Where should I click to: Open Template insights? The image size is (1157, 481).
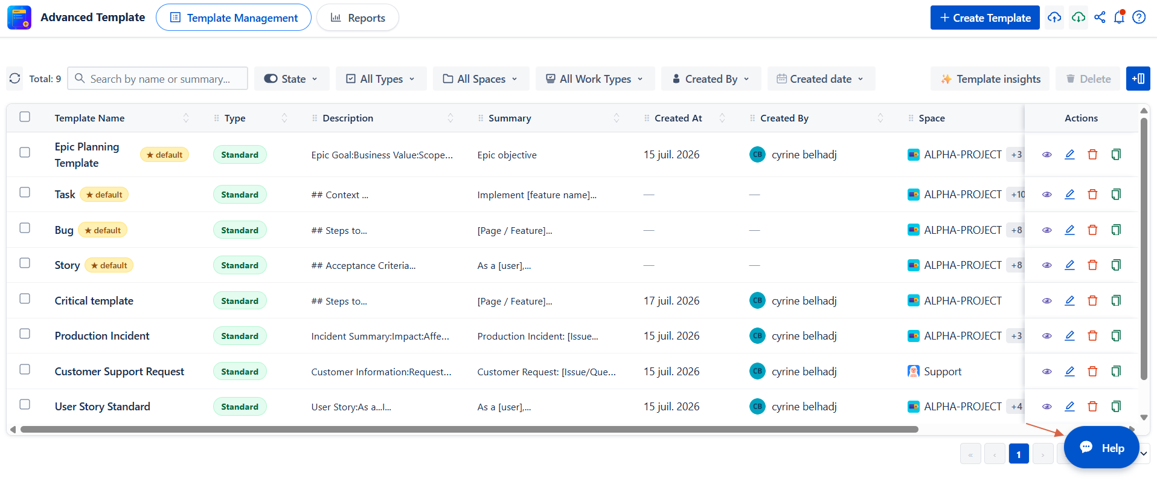[990, 79]
